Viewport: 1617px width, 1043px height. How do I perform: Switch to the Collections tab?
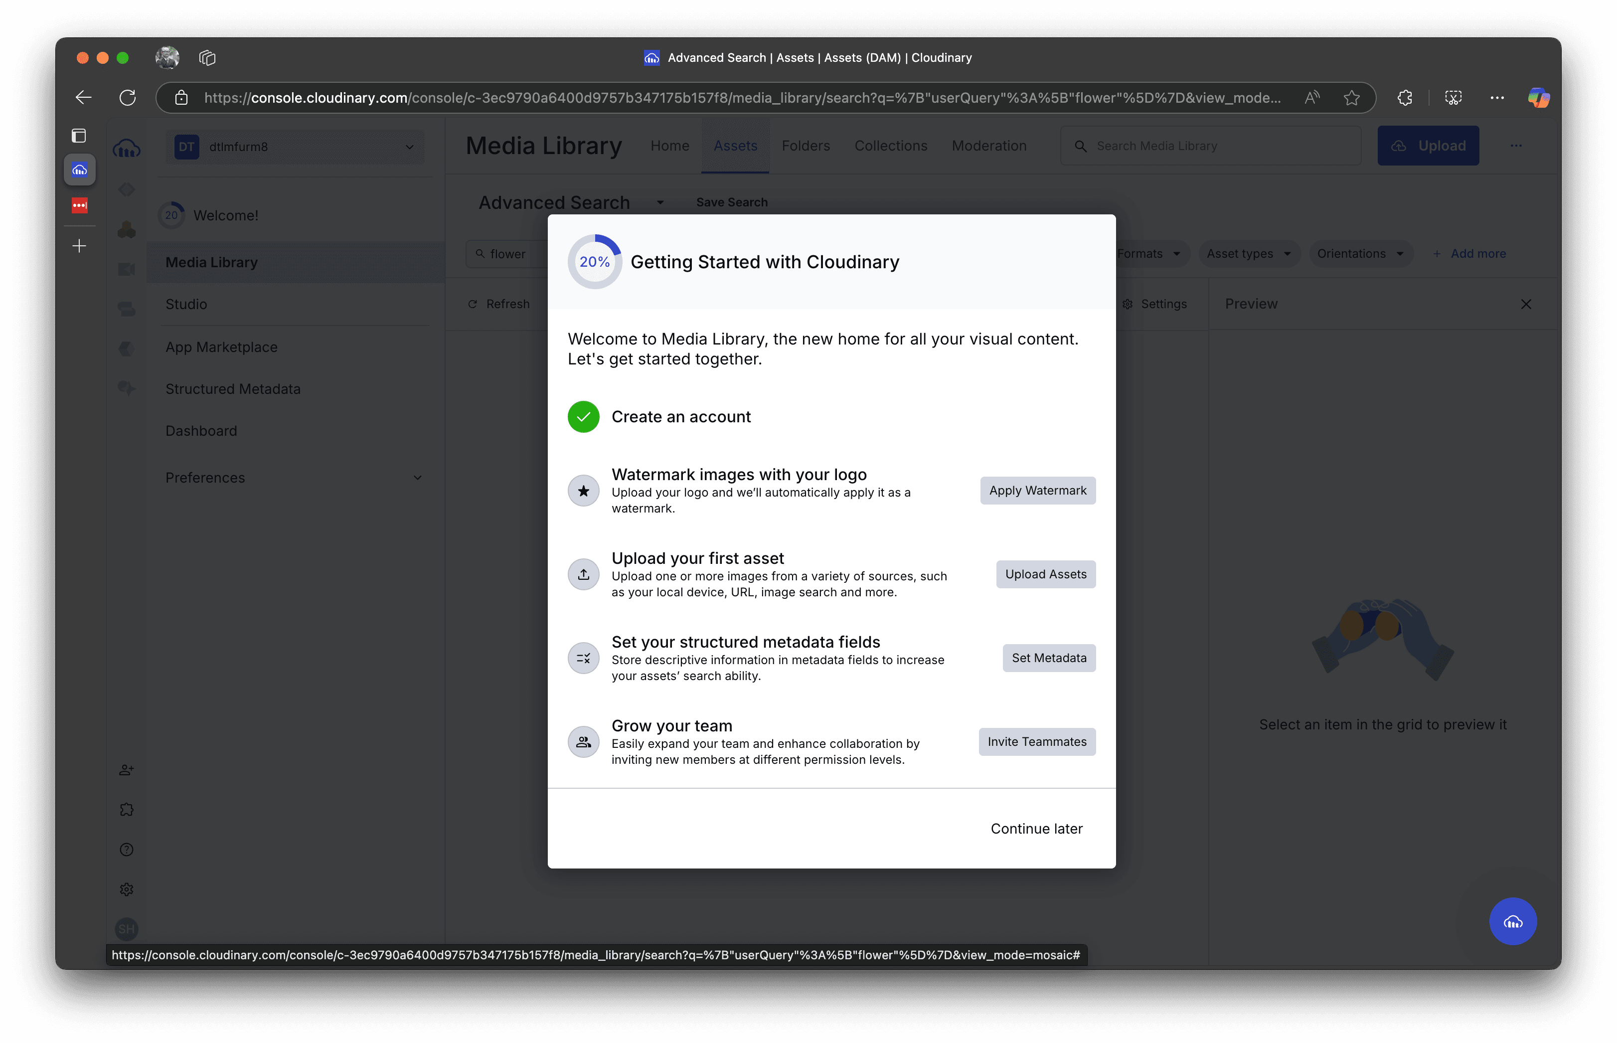click(890, 146)
